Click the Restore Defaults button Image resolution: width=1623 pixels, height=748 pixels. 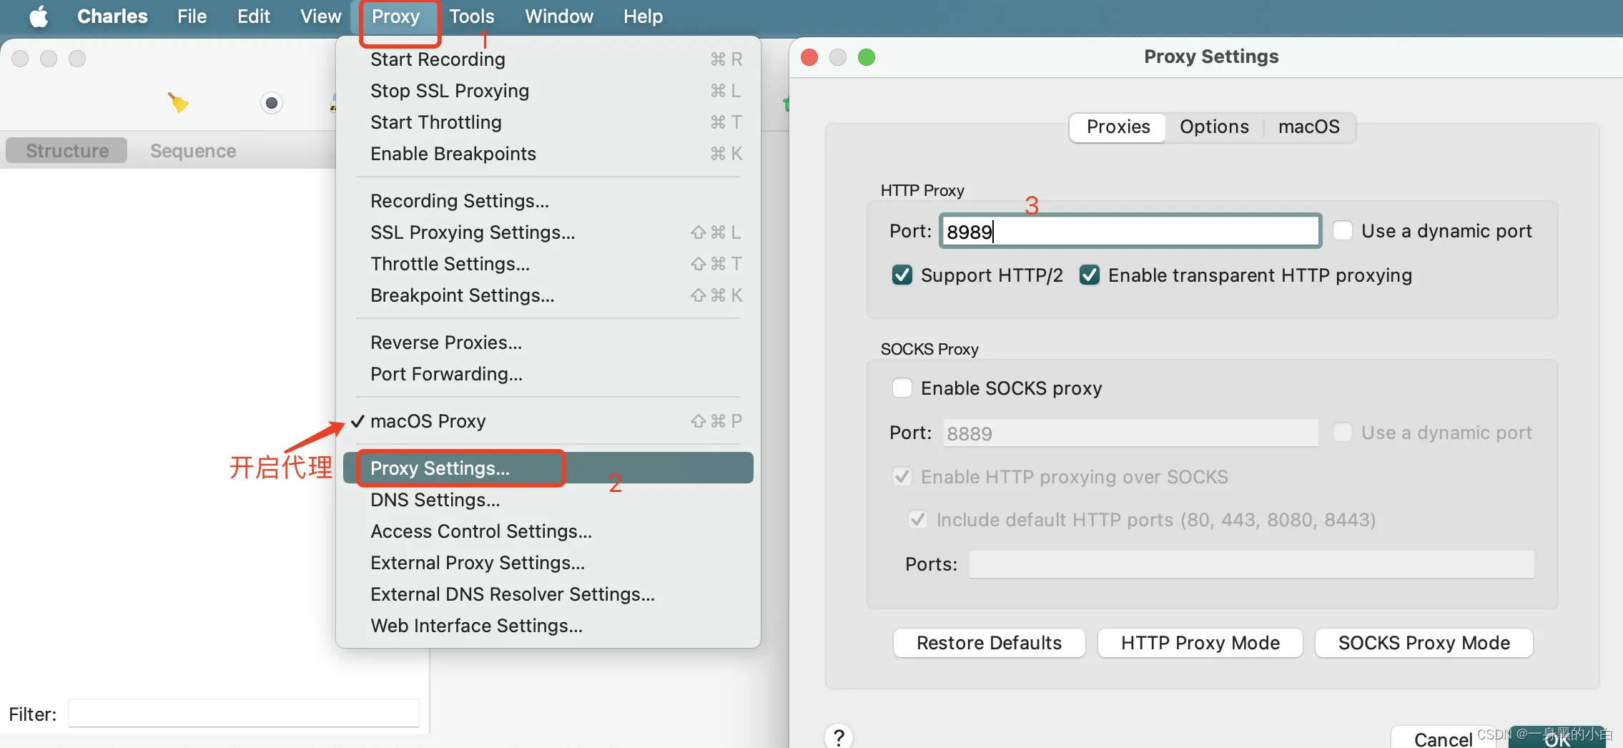coord(989,643)
